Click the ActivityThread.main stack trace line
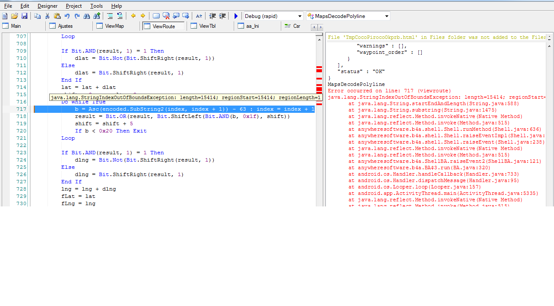Screen dimensions: 554x306 coord(443,193)
